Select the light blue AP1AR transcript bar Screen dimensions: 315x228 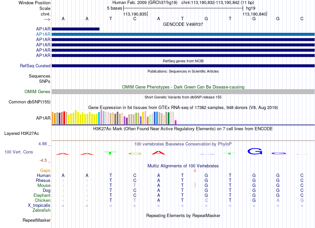(183, 34)
